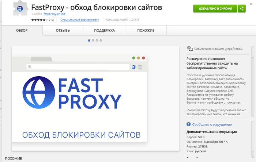Image resolution: width=256 pixels, height=162 pixels.
Task: Click the blue report violation exclamation icon
Action: pyautogui.click(x=188, y=124)
